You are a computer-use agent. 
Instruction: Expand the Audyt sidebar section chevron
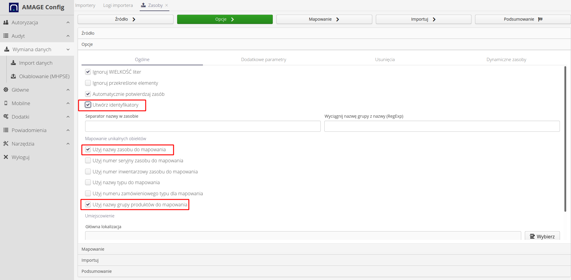tap(68, 36)
